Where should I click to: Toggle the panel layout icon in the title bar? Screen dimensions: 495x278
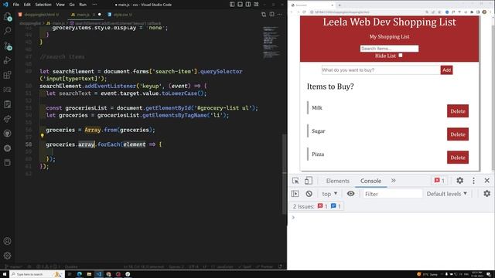[x=241, y=5]
